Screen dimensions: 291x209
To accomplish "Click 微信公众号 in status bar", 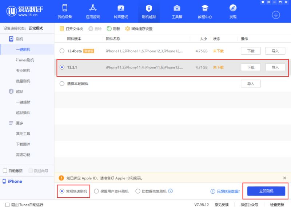I will [x=249, y=205].
